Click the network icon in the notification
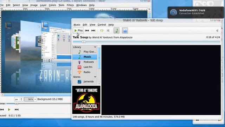Image resolution: width=225 pixels, height=127 pixels. 173,12
